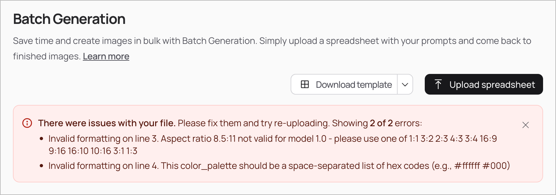Click the Batch Generation heading
Viewport: 556px width, 195px height.
coord(69,19)
